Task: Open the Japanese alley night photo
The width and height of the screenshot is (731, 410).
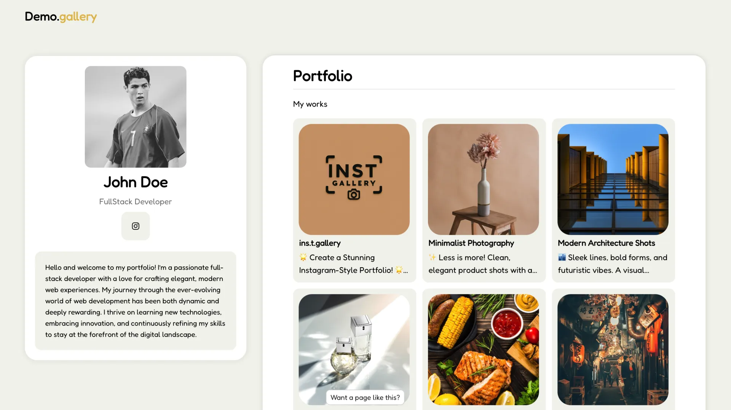Action: [x=613, y=349]
